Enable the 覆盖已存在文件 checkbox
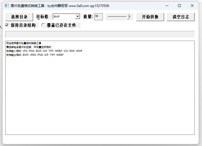The image size is (202, 146). pyautogui.click(x=43, y=25)
